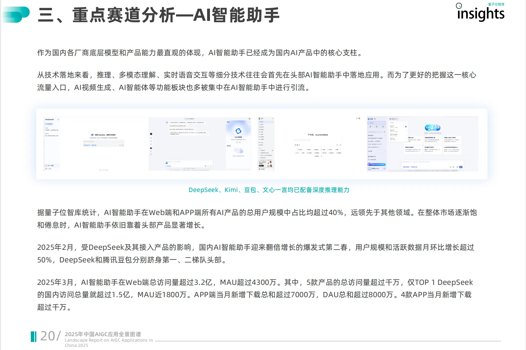Collapse the 文心 X1 model dropdown
The height and width of the screenshot is (350, 526).
[x=398, y=119]
